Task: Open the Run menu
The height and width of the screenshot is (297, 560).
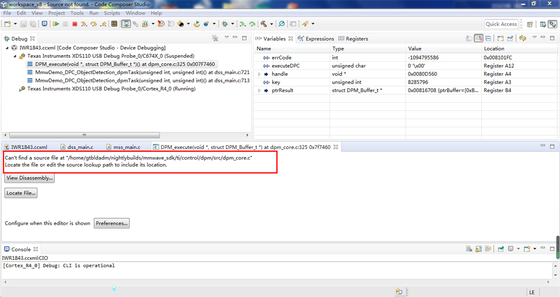Action: pyautogui.click(x=94, y=13)
